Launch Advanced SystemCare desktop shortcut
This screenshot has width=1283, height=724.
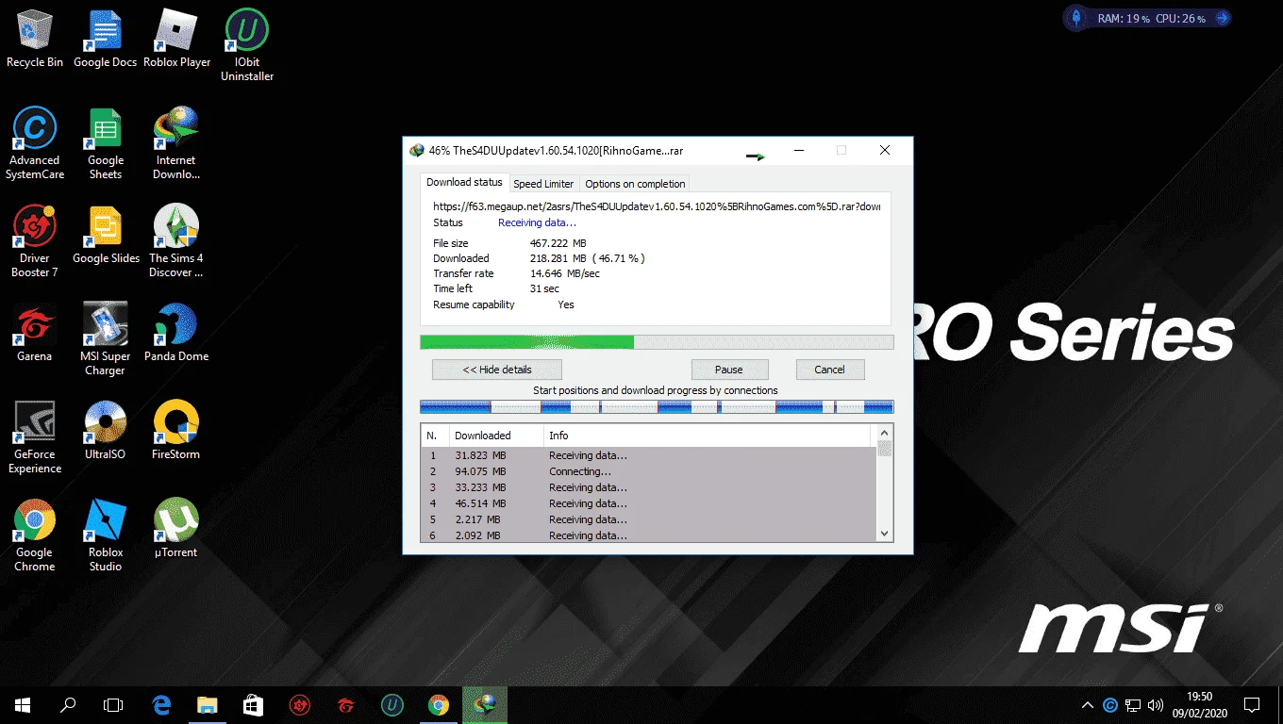point(35,143)
